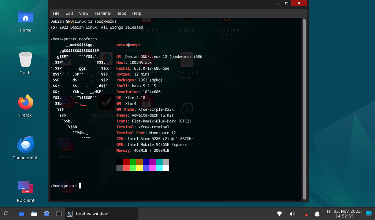This screenshot has height=220, width=375.
Task: Click the show desktop icon at the panel end
Action: tap(369, 213)
